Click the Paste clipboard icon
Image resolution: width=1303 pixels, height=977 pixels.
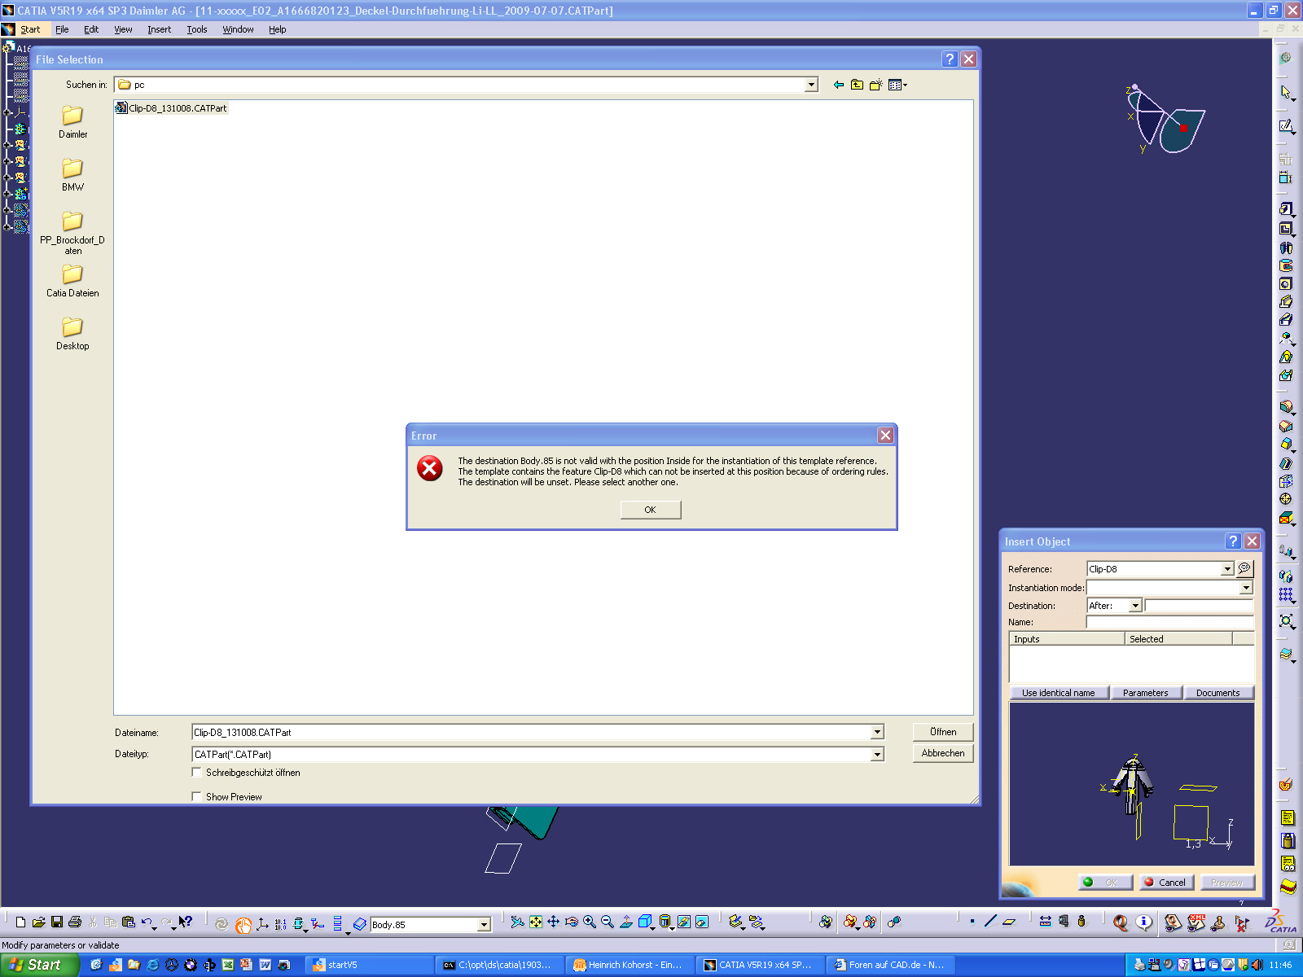(128, 922)
